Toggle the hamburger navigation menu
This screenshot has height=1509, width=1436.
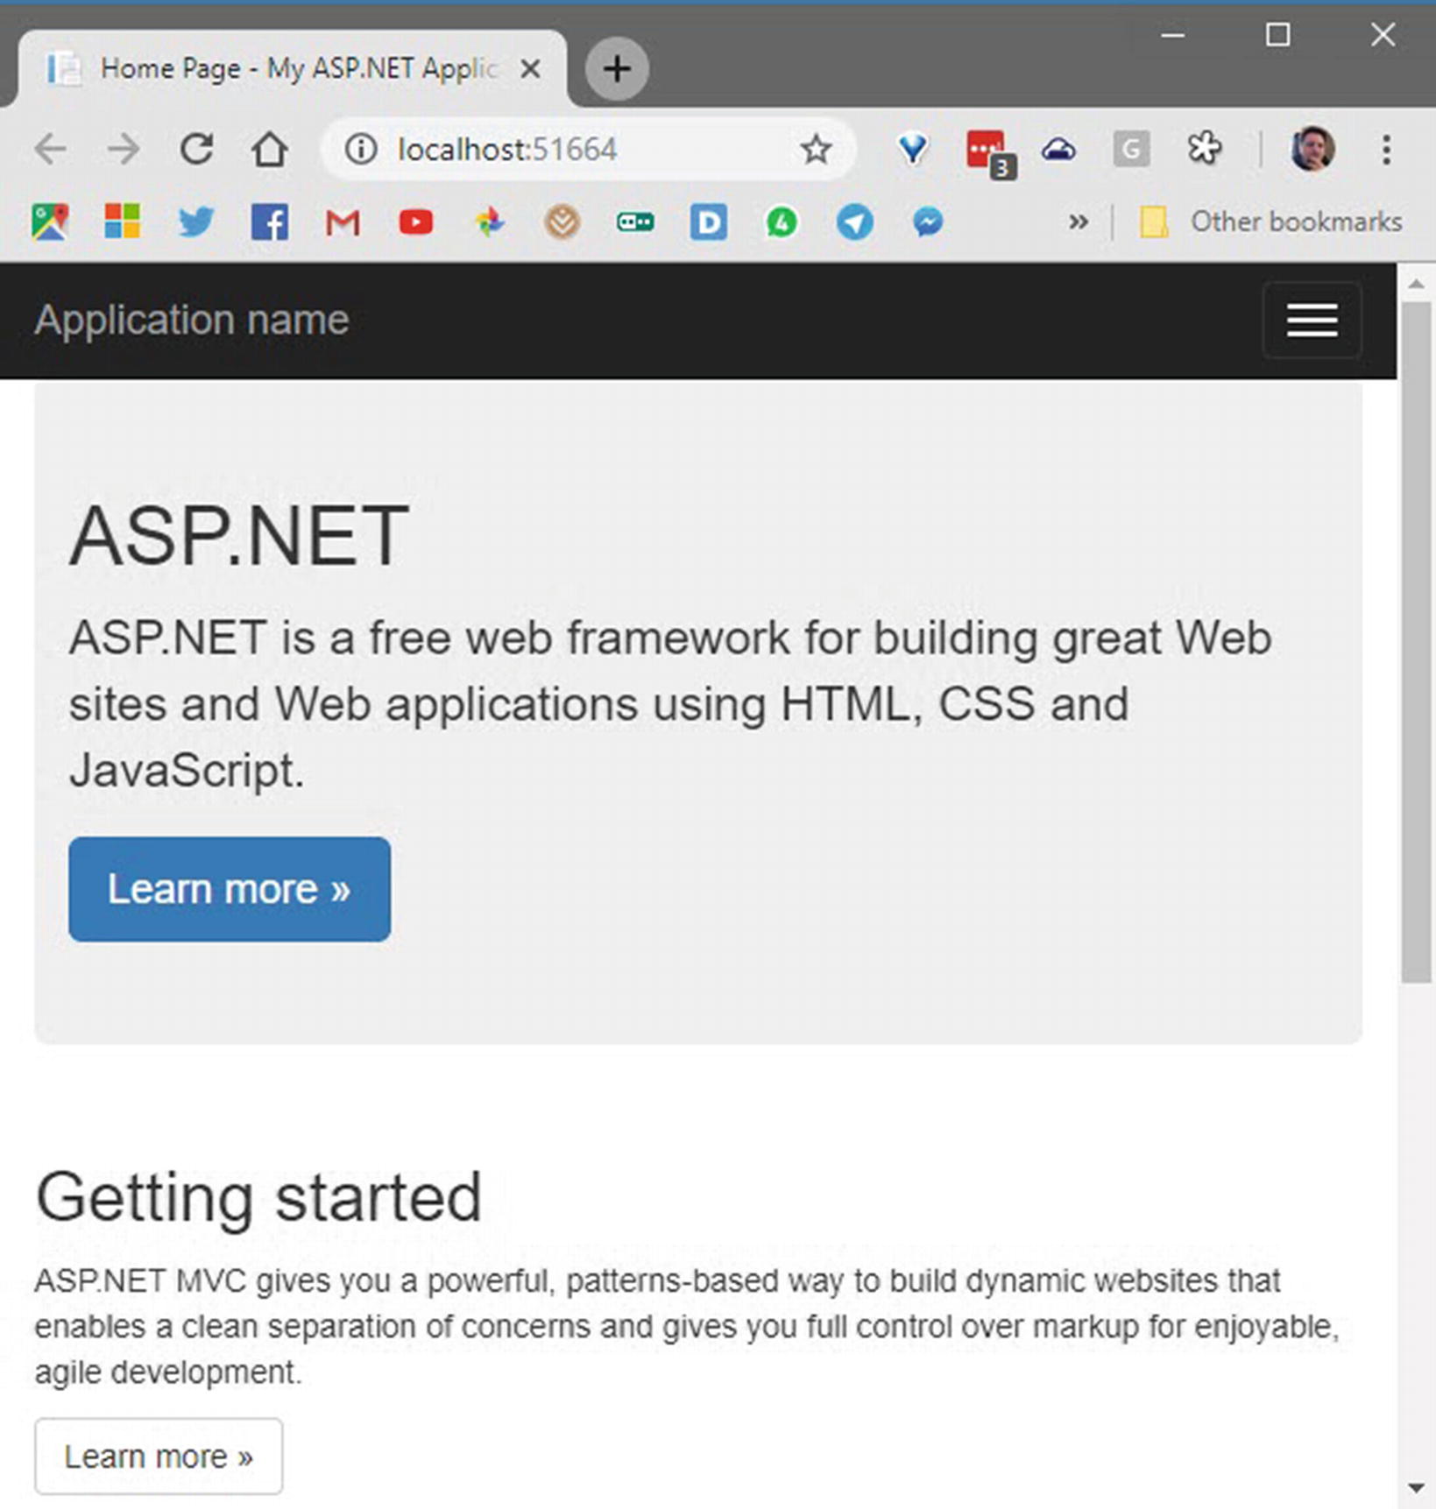pyautogui.click(x=1312, y=320)
